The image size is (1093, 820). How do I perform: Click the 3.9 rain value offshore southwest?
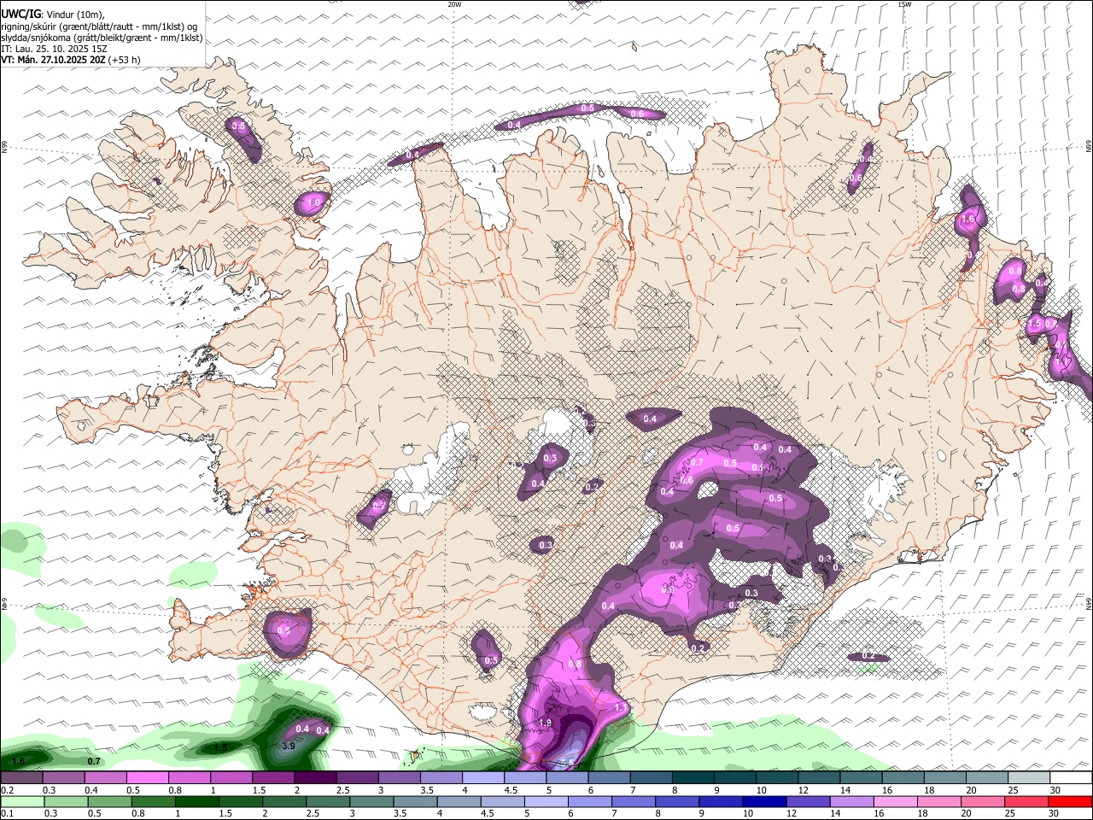coord(289,746)
